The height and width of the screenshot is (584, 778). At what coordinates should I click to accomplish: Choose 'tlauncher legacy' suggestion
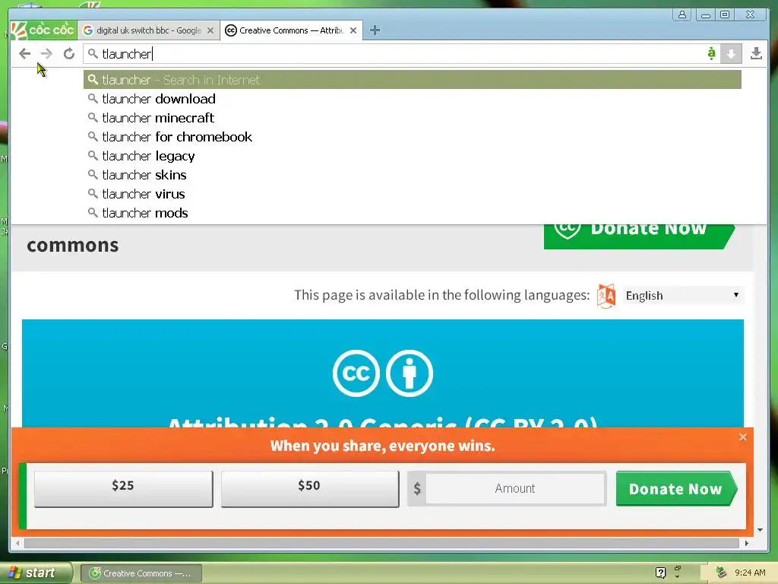pyautogui.click(x=413, y=156)
